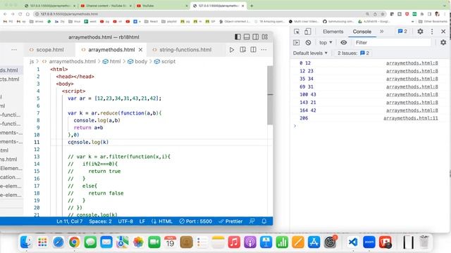This screenshot has height=253, width=451.
Task: Change encoding via UTF-8 status item
Action: (x=125, y=221)
